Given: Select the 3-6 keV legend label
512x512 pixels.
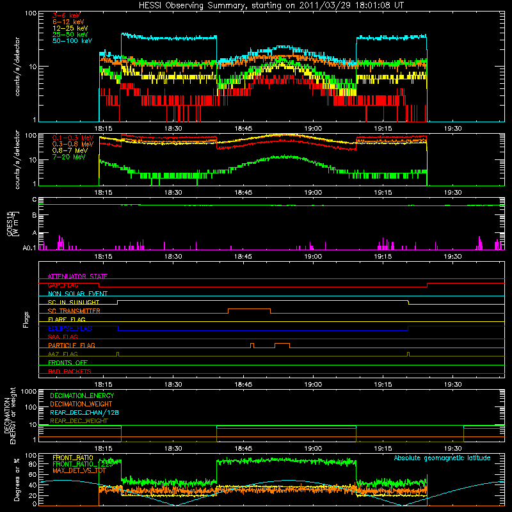Looking at the screenshot, I should click(x=67, y=15).
